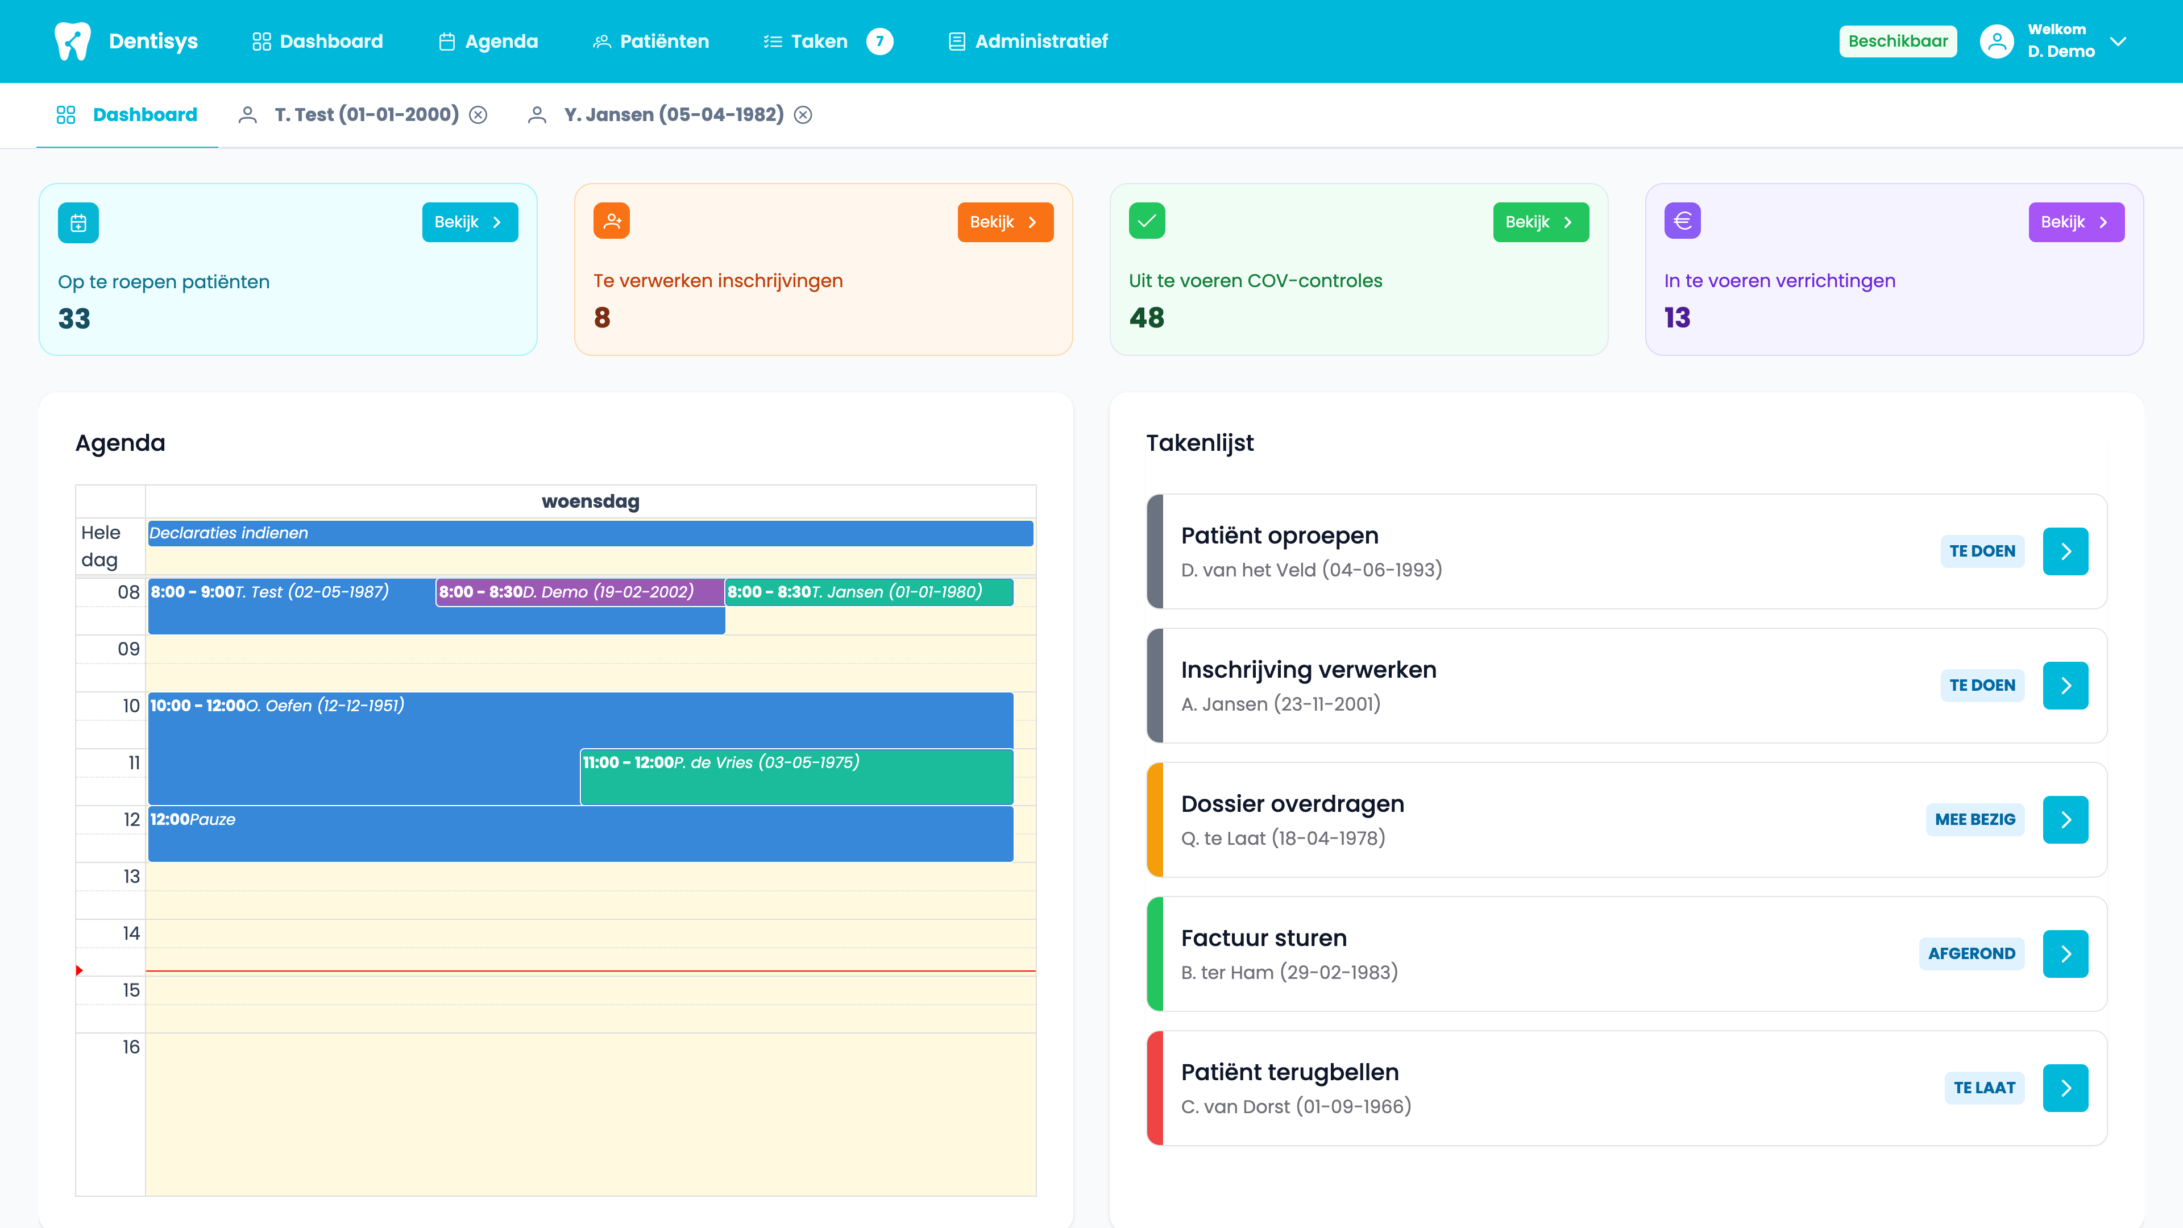Click Bekijk on In te voeren verrichtingen card
The height and width of the screenshot is (1228, 2183).
2076,222
